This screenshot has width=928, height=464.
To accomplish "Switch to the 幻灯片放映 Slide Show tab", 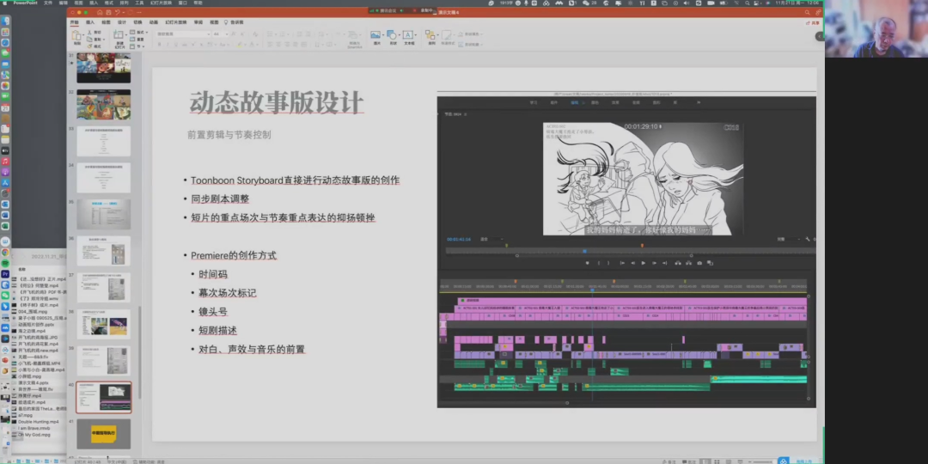I will click(176, 22).
